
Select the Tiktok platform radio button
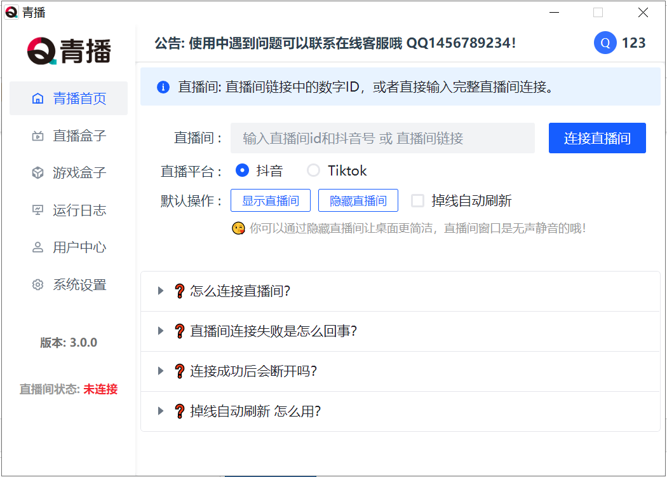[x=313, y=170]
